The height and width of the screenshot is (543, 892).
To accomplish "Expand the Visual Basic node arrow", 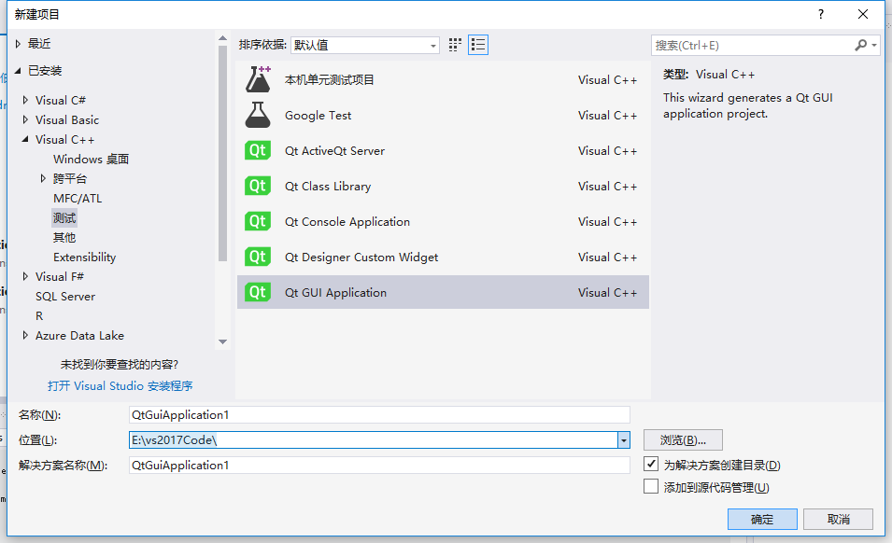I will [x=25, y=119].
